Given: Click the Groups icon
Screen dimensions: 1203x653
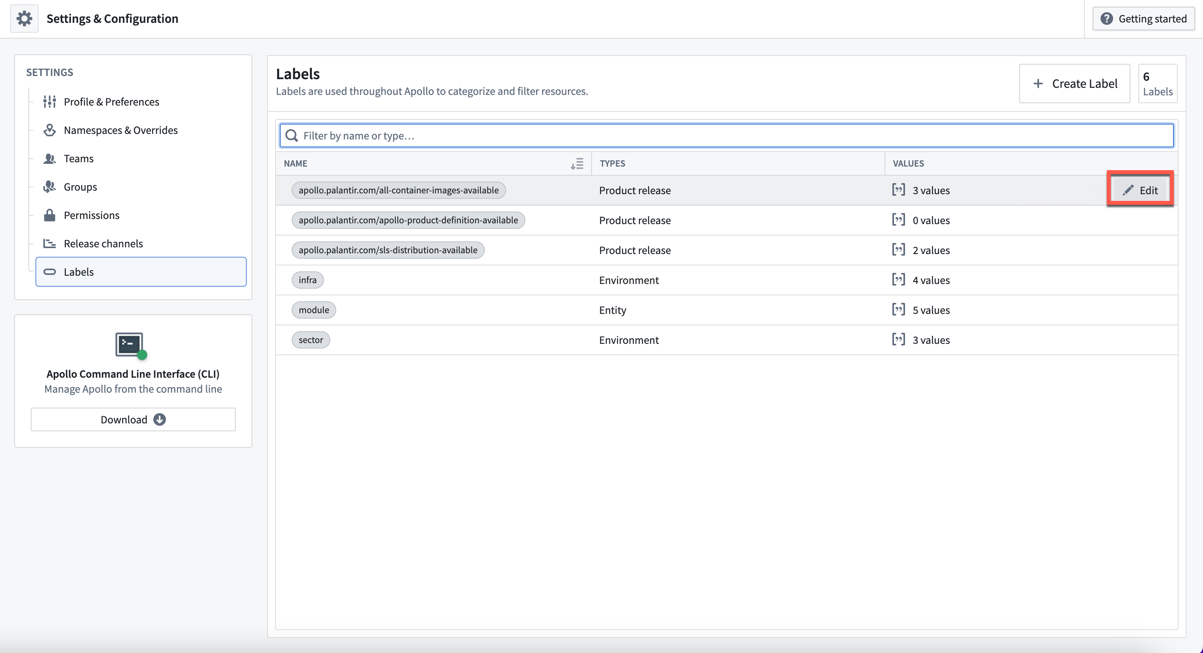Looking at the screenshot, I should [x=50, y=186].
